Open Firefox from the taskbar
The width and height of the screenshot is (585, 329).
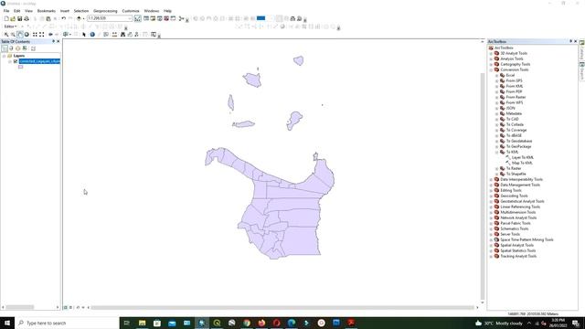click(x=261, y=323)
